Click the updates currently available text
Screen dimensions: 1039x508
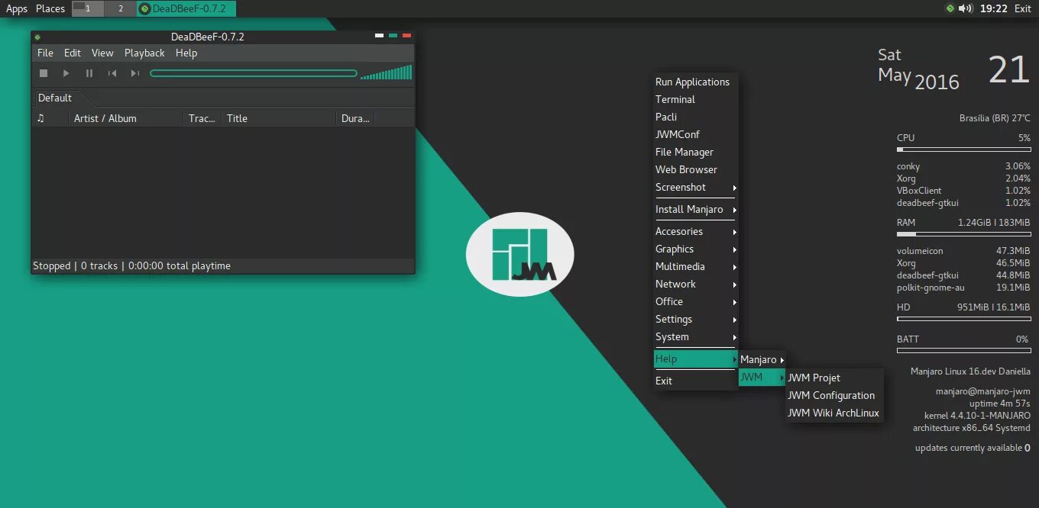pyautogui.click(x=973, y=448)
